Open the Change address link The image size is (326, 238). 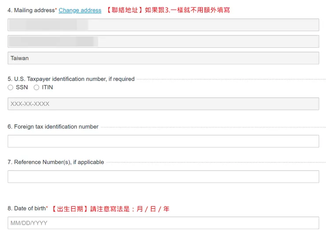click(x=80, y=10)
